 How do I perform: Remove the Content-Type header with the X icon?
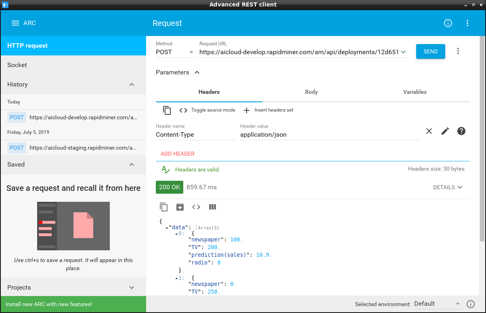(x=429, y=131)
